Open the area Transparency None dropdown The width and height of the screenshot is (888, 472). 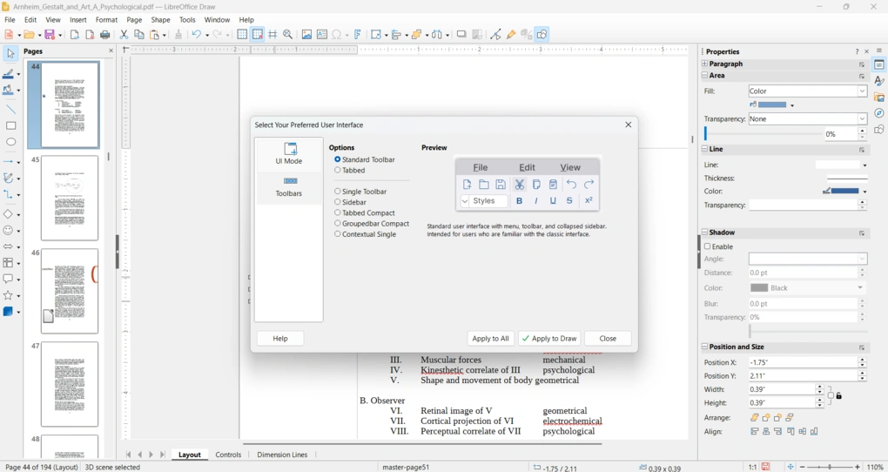(x=808, y=119)
